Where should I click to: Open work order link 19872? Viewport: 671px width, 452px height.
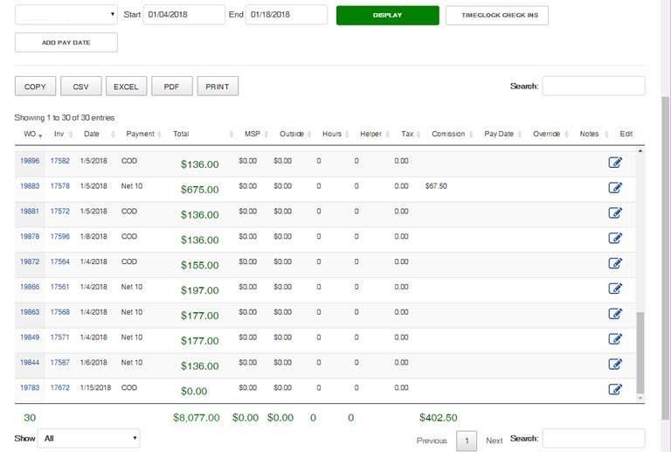tap(30, 262)
